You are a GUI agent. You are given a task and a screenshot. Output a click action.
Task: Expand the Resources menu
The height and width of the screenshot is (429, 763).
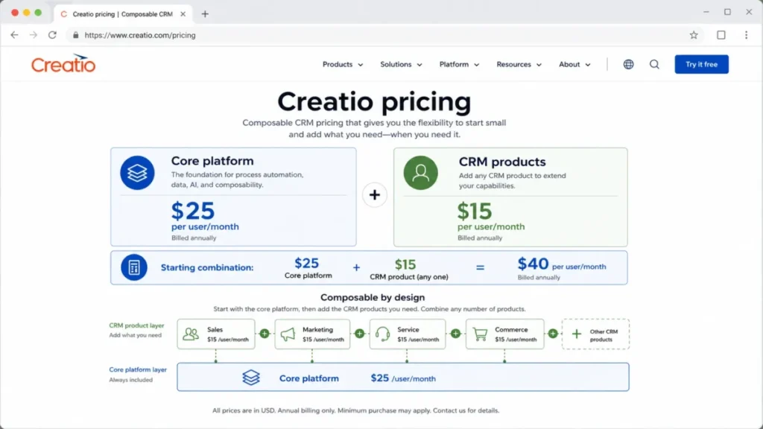click(x=519, y=64)
